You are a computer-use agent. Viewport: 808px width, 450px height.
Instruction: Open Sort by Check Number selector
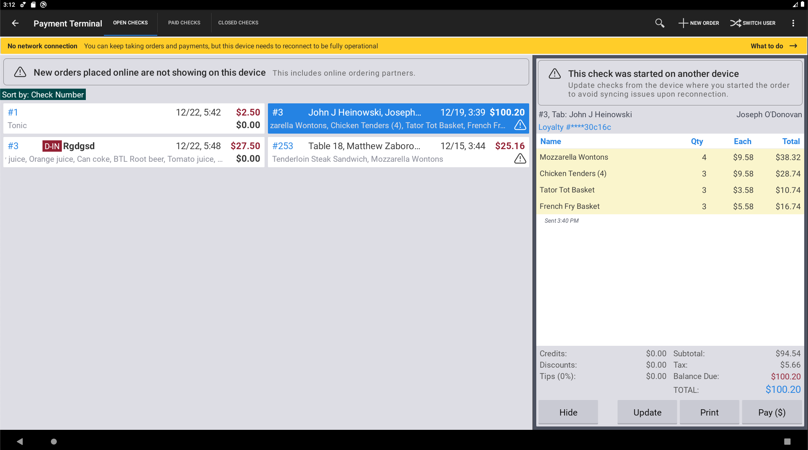(43, 95)
